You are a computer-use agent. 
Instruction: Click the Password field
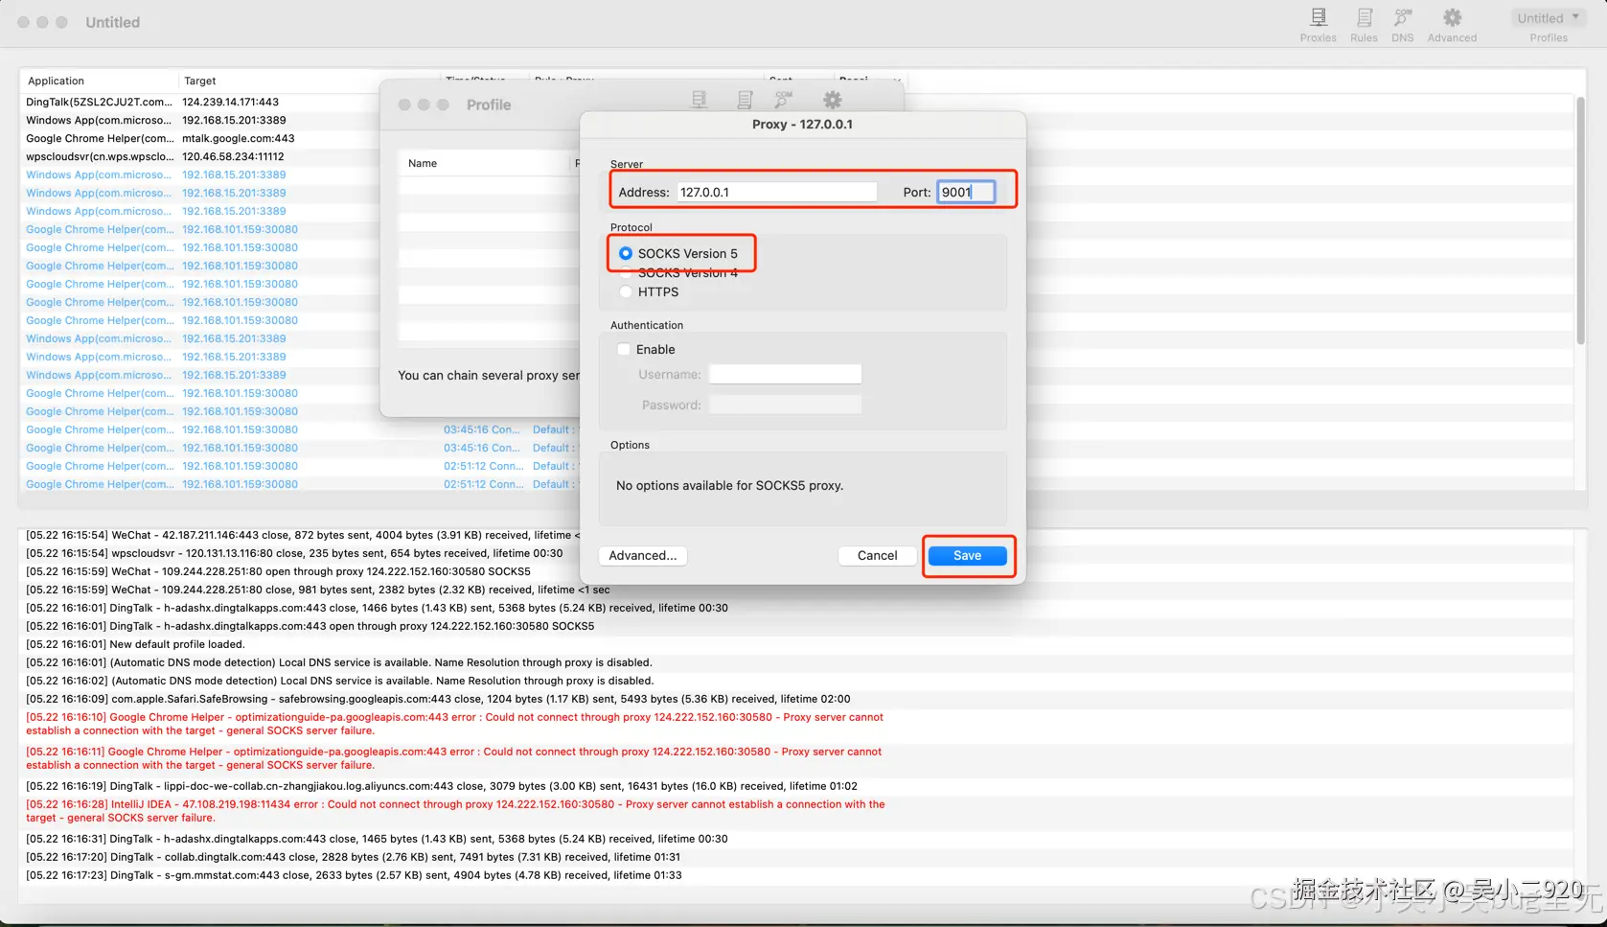pos(785,405)
